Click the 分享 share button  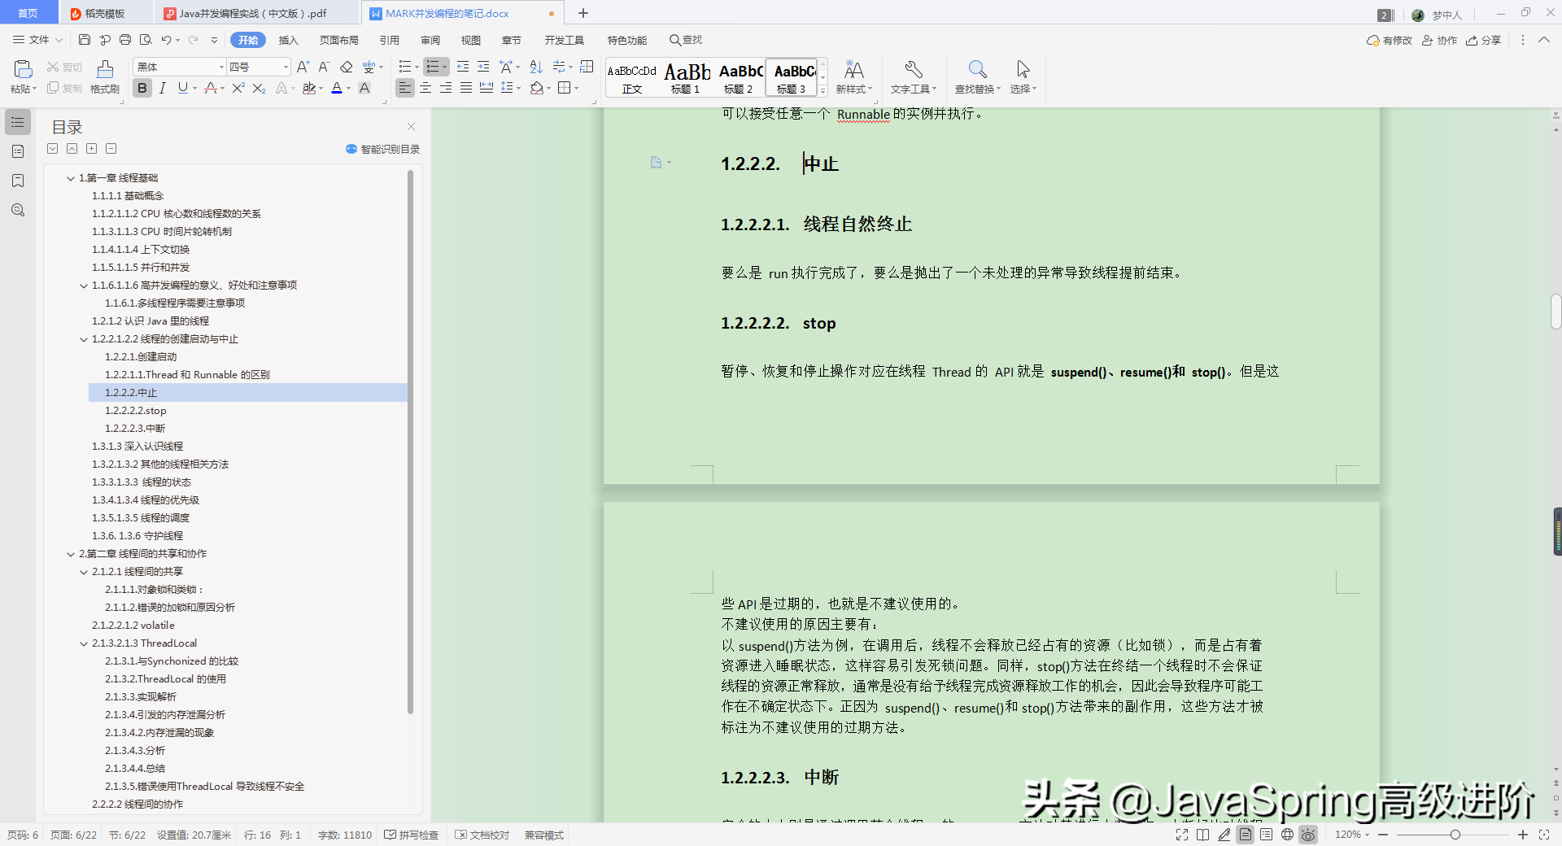(x=1484, y=40)
